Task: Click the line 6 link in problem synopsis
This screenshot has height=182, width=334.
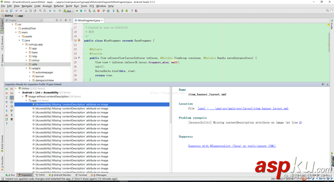Action: click(300, 122)
